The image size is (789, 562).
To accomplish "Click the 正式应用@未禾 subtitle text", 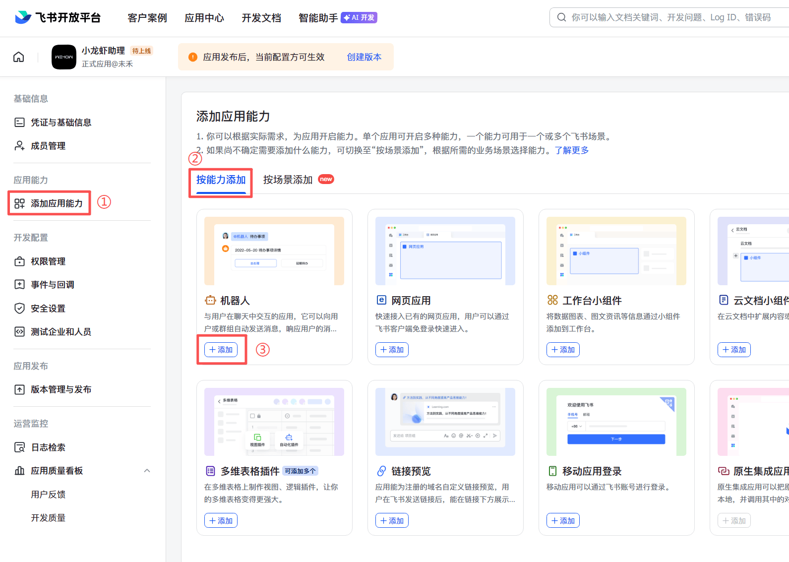I will pos(107,64).
